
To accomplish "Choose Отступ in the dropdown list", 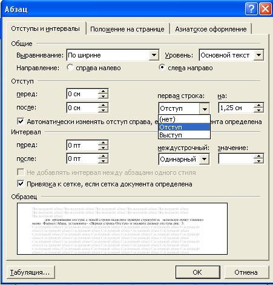I will [x=184, y=127].
